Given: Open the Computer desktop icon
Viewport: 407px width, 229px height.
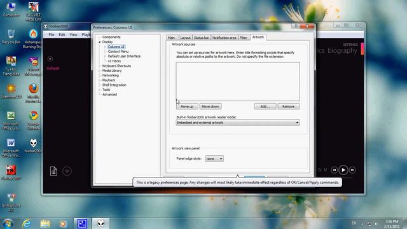Looking at the screenshot, I should 11,10.
